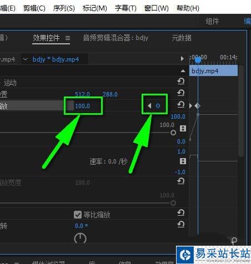Switch to the 组件 workspace
Screen dimensions: 251x264
[212, 21]
